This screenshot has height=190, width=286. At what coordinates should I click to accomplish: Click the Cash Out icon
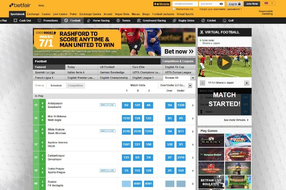[x=15, y=20]
